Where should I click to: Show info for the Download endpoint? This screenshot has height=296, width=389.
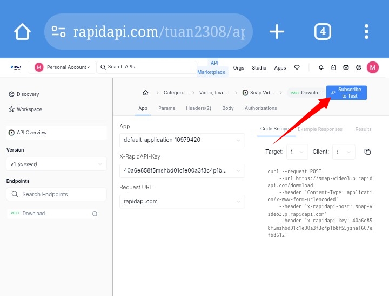click(x=95, y=214)
